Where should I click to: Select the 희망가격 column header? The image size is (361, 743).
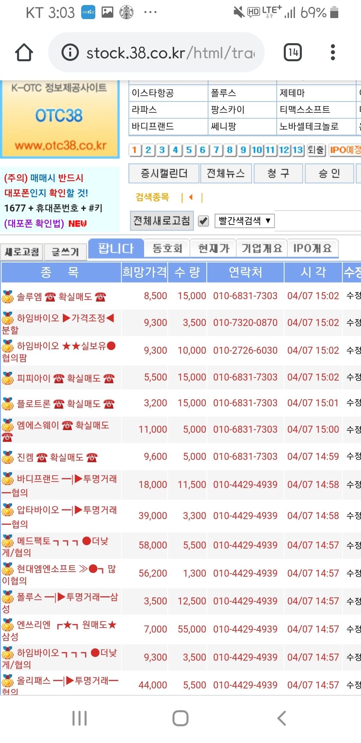point(144,272)
